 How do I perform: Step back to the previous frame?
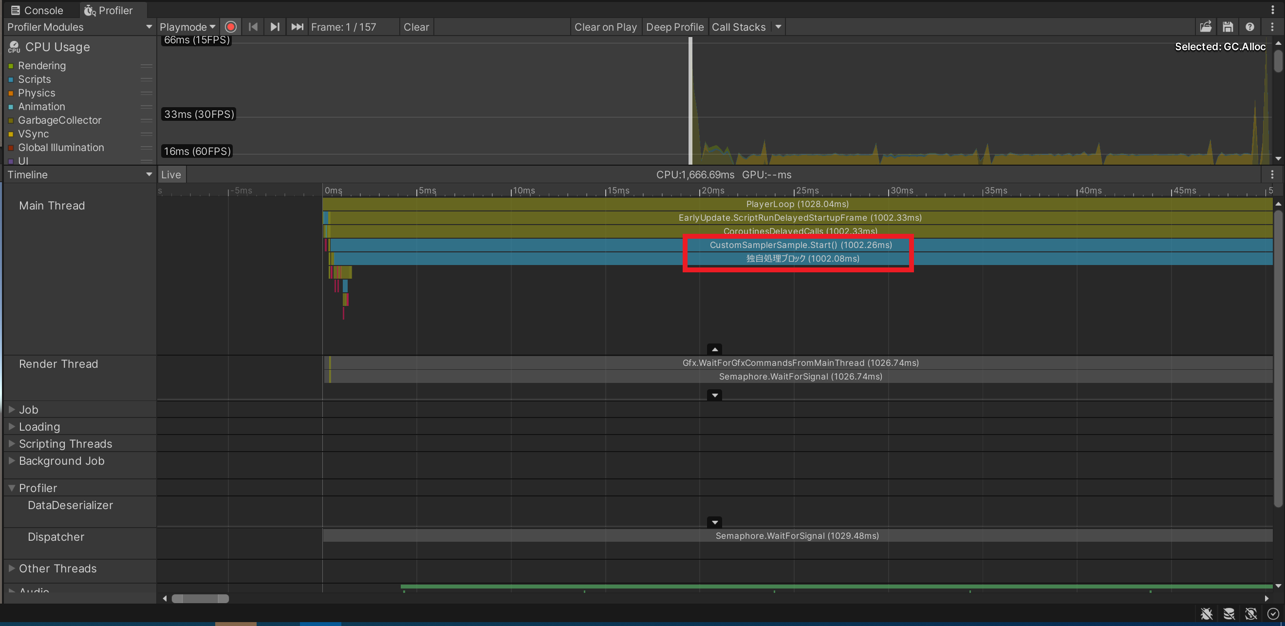pyautogui.click(x=253, y=26)
